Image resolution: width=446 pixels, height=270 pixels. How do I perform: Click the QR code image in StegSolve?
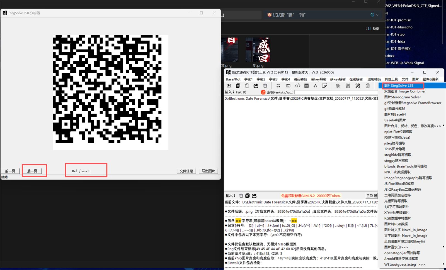click(111, 92)
